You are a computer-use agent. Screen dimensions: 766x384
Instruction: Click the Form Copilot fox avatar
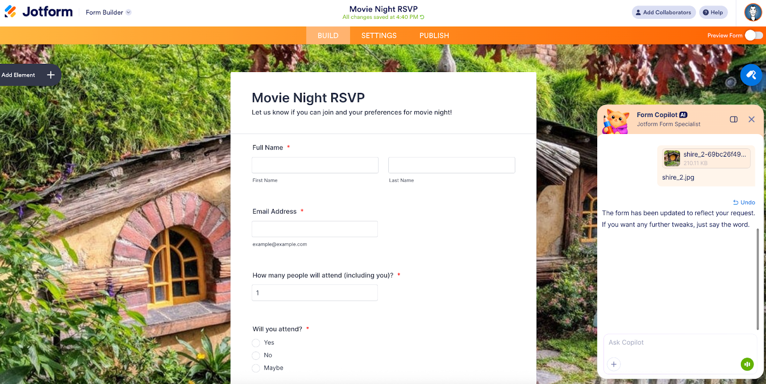pyautogui.click(x=616, y=121)
